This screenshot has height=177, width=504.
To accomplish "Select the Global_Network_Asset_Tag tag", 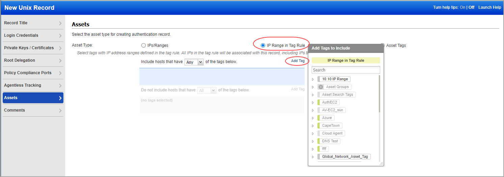I will pyautogui.click(x=344, y=156).
